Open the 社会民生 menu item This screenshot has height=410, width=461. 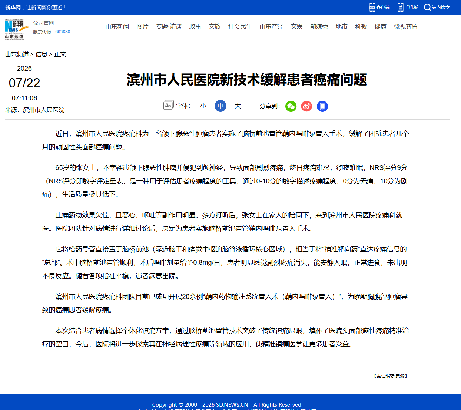(x=240, y=27)
